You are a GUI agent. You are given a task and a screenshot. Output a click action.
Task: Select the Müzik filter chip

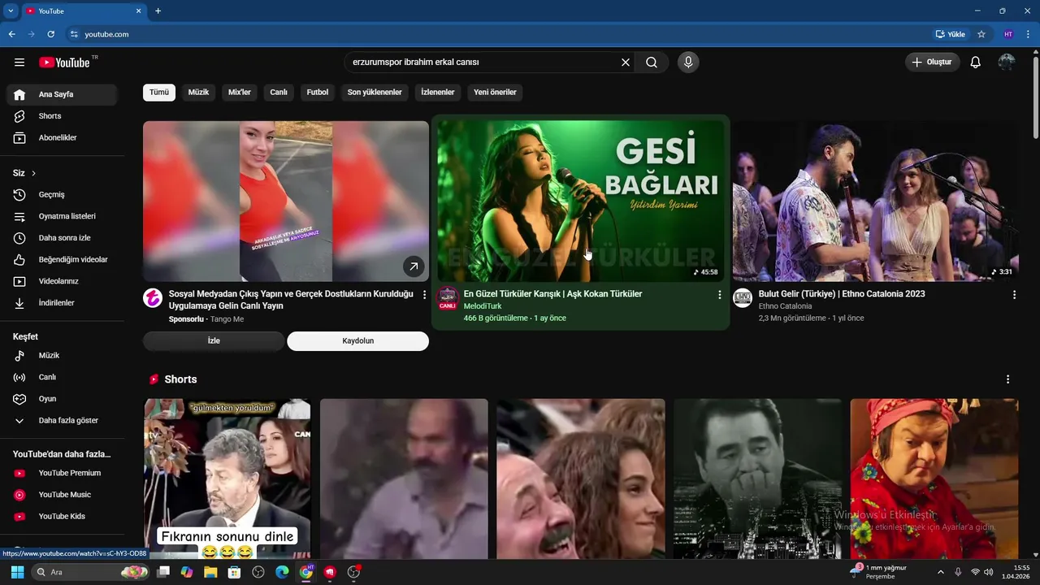coord(198,93)
